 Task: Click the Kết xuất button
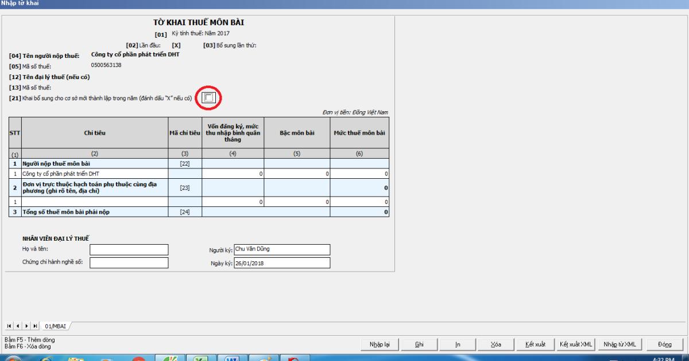(536, 344)
